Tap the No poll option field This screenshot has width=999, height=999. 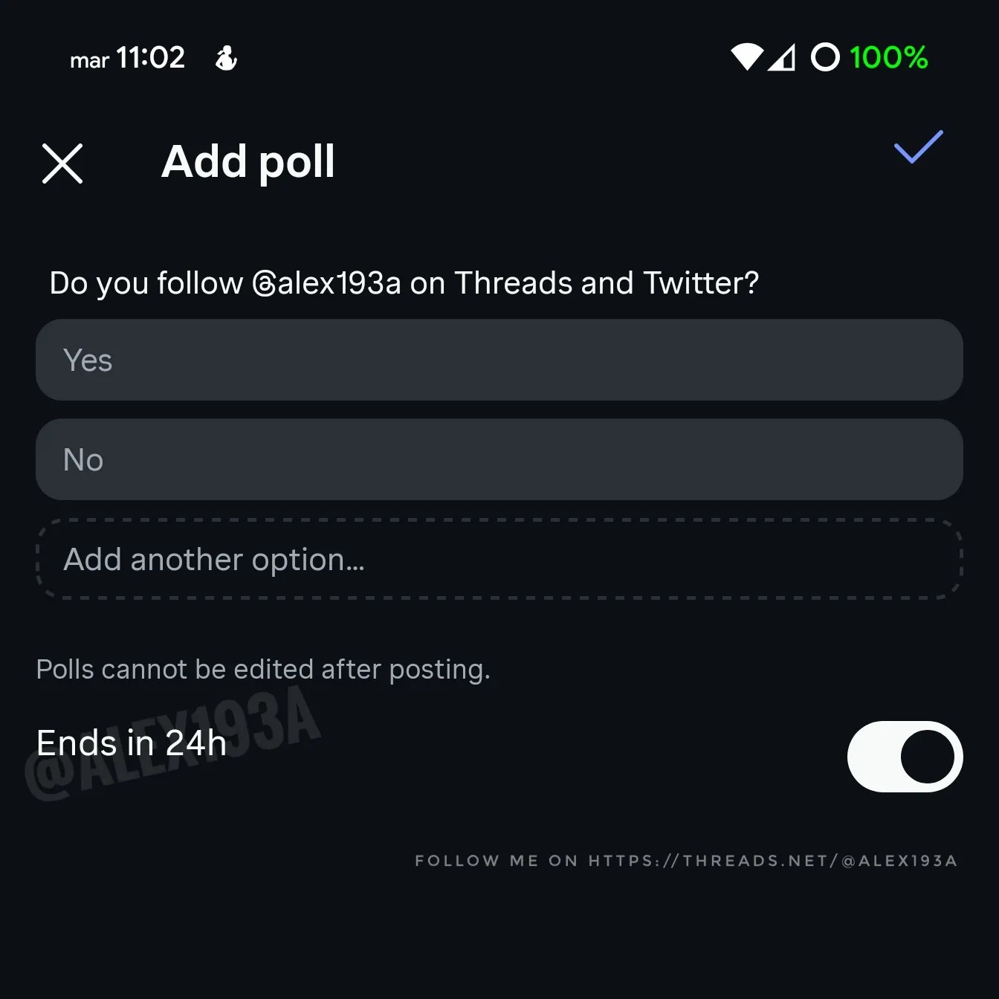(x=499, y=459)
